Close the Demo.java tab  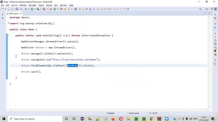coord(20,14)
